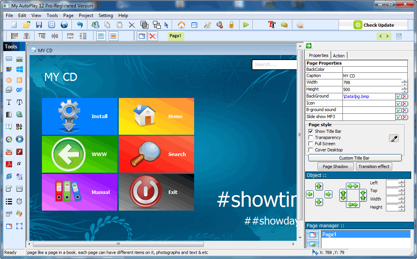
Task: Clear Slide show MP3 with its red X
Action: 405,117
